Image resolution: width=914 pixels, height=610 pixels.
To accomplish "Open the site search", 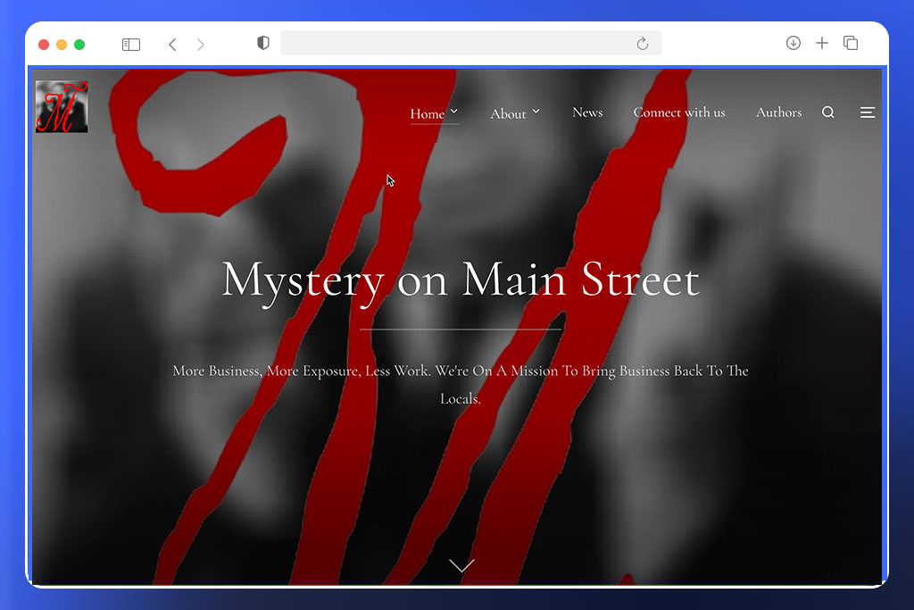I will tap(828, 112).
